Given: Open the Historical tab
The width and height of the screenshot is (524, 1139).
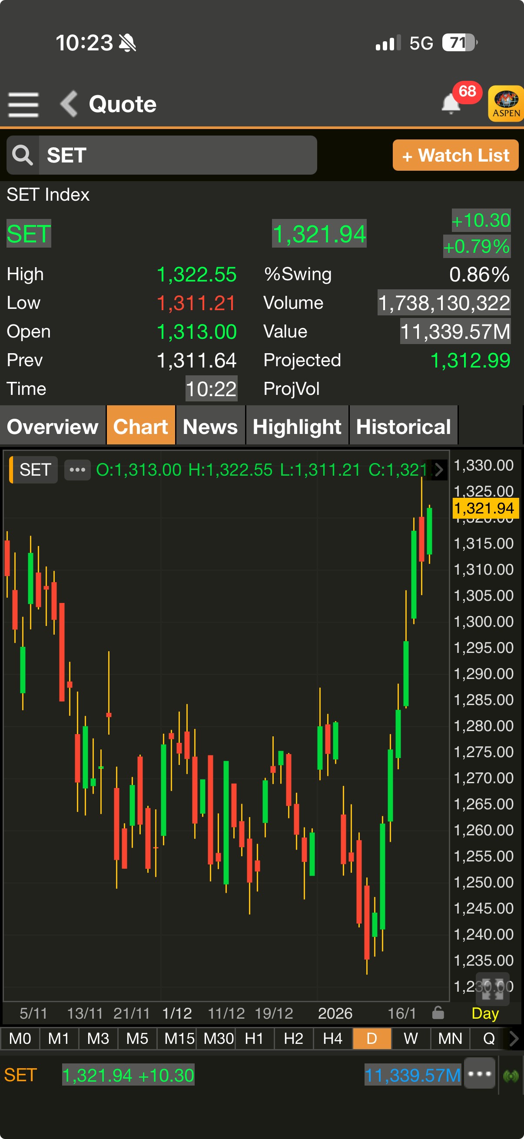Looking at the screenshot, I should pos(403,427).
